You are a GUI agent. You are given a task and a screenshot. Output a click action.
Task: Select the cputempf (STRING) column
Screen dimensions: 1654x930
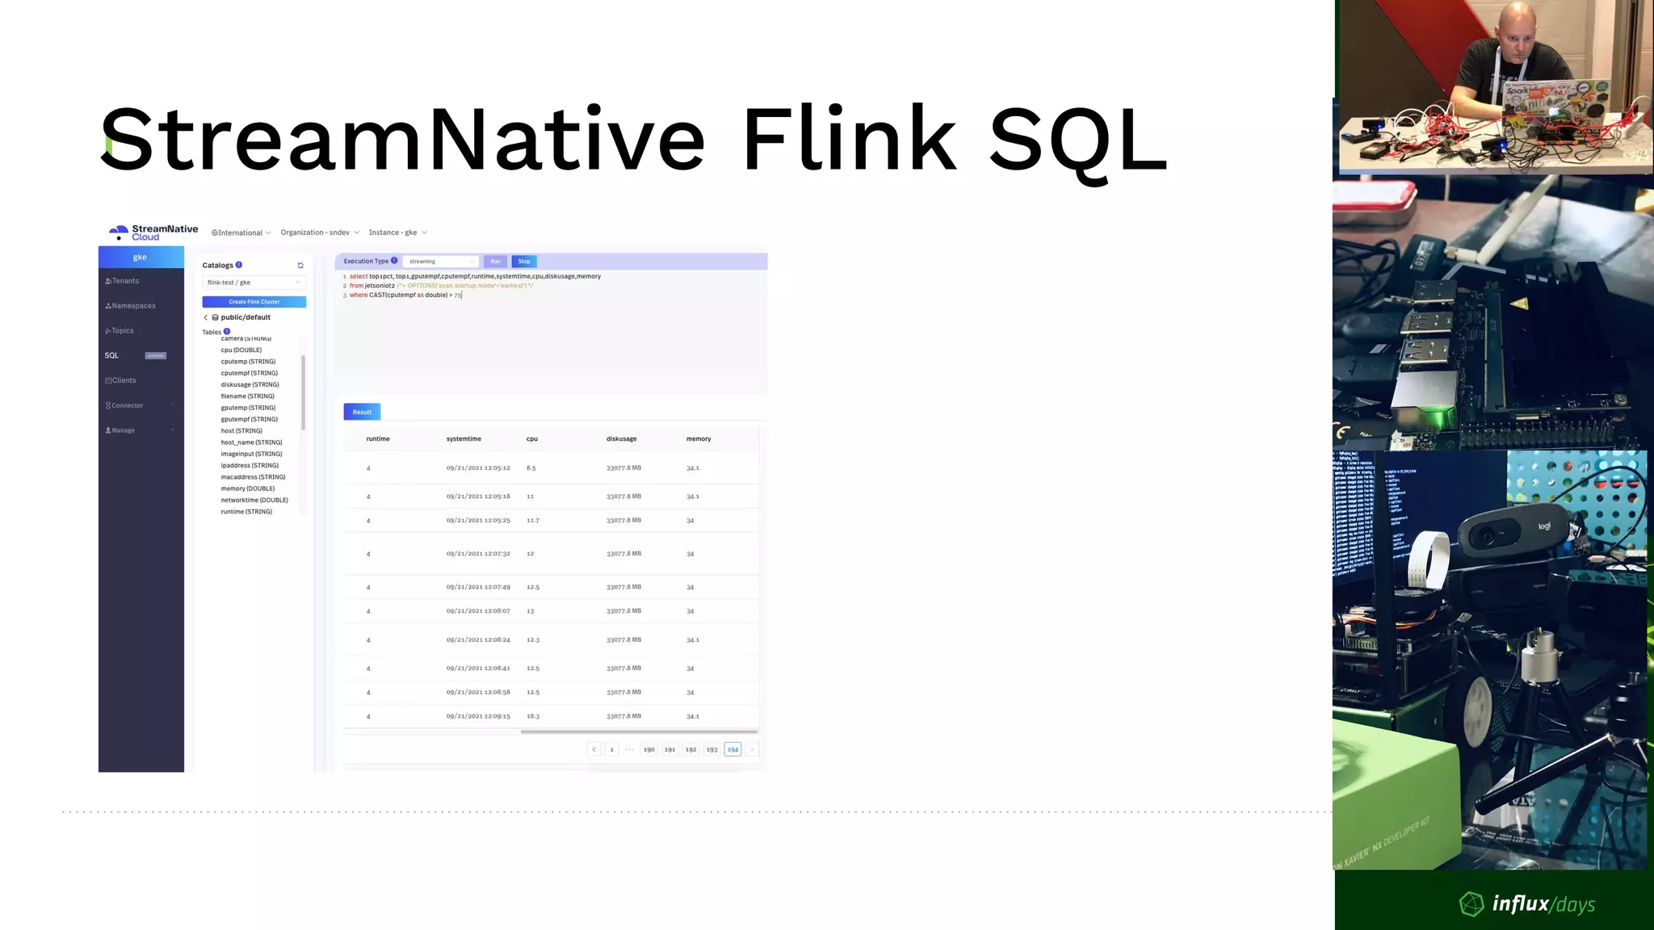tap(250, 373)
